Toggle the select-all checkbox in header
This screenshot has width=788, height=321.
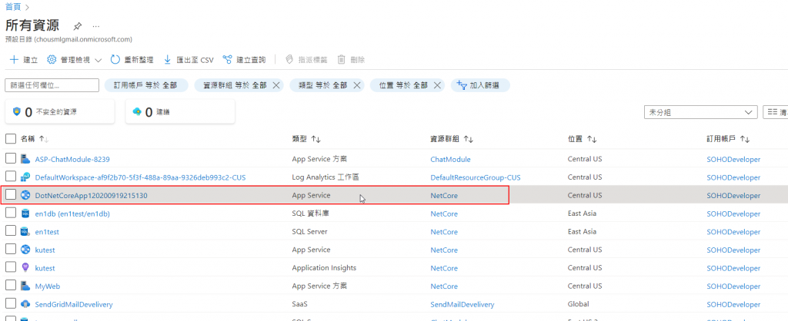pos(11,139)
